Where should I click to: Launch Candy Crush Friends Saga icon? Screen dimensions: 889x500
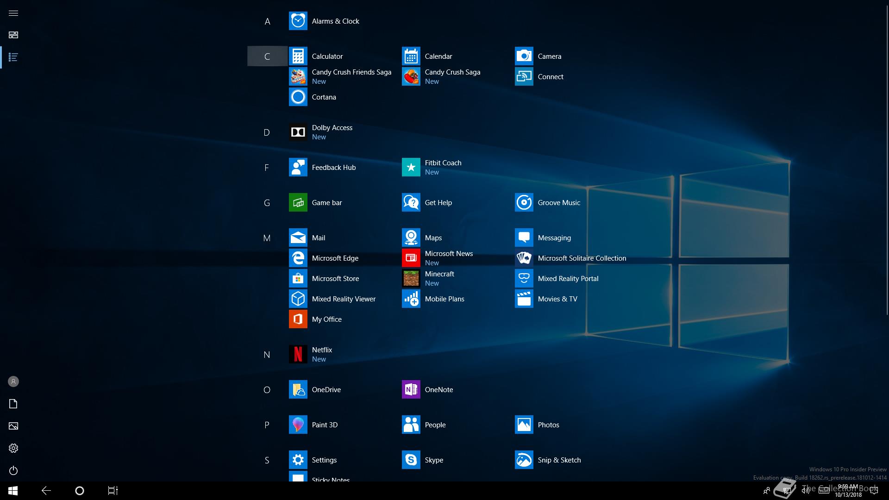(x=298, y=77)
